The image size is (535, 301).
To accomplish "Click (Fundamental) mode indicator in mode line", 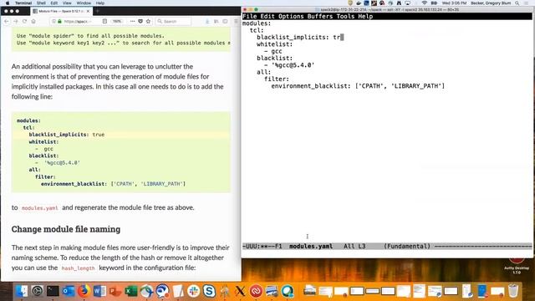I will point(407,246).
